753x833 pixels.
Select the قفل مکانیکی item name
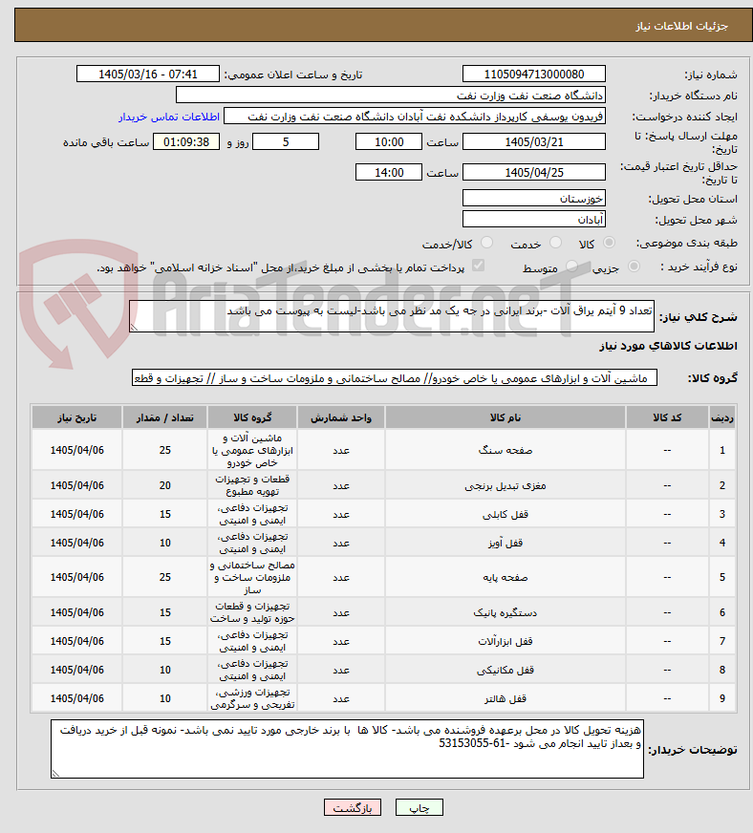coord(505,670)
